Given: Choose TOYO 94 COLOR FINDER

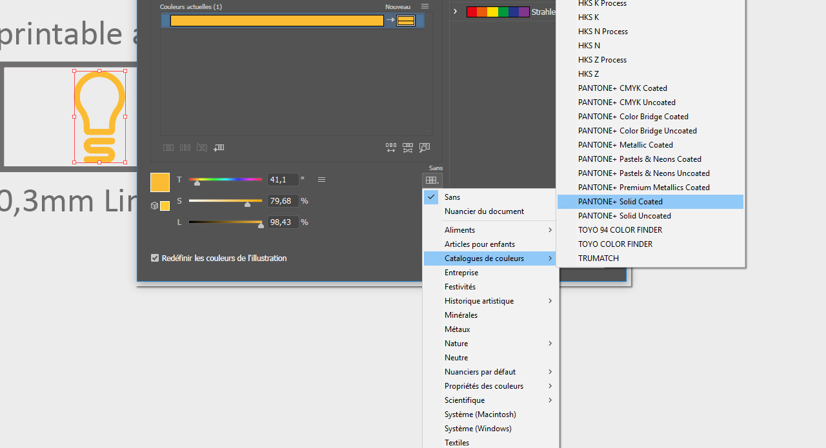Looking at the screenshot, I should 650,230.
